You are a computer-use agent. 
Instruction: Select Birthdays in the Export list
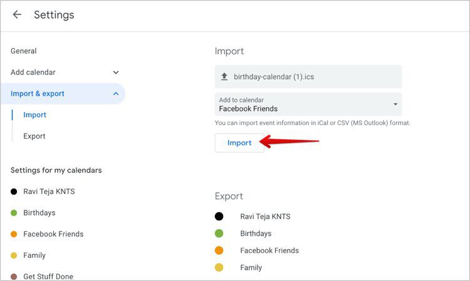[x=256, y=233]
